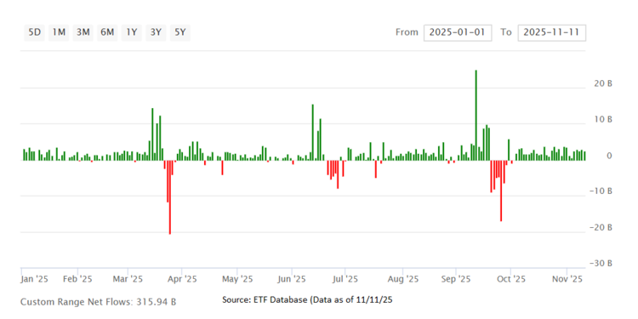This screenshot has height=319, width=638.
Task: Click the Jul '25 axis label
Action: [x=345, y=279]
